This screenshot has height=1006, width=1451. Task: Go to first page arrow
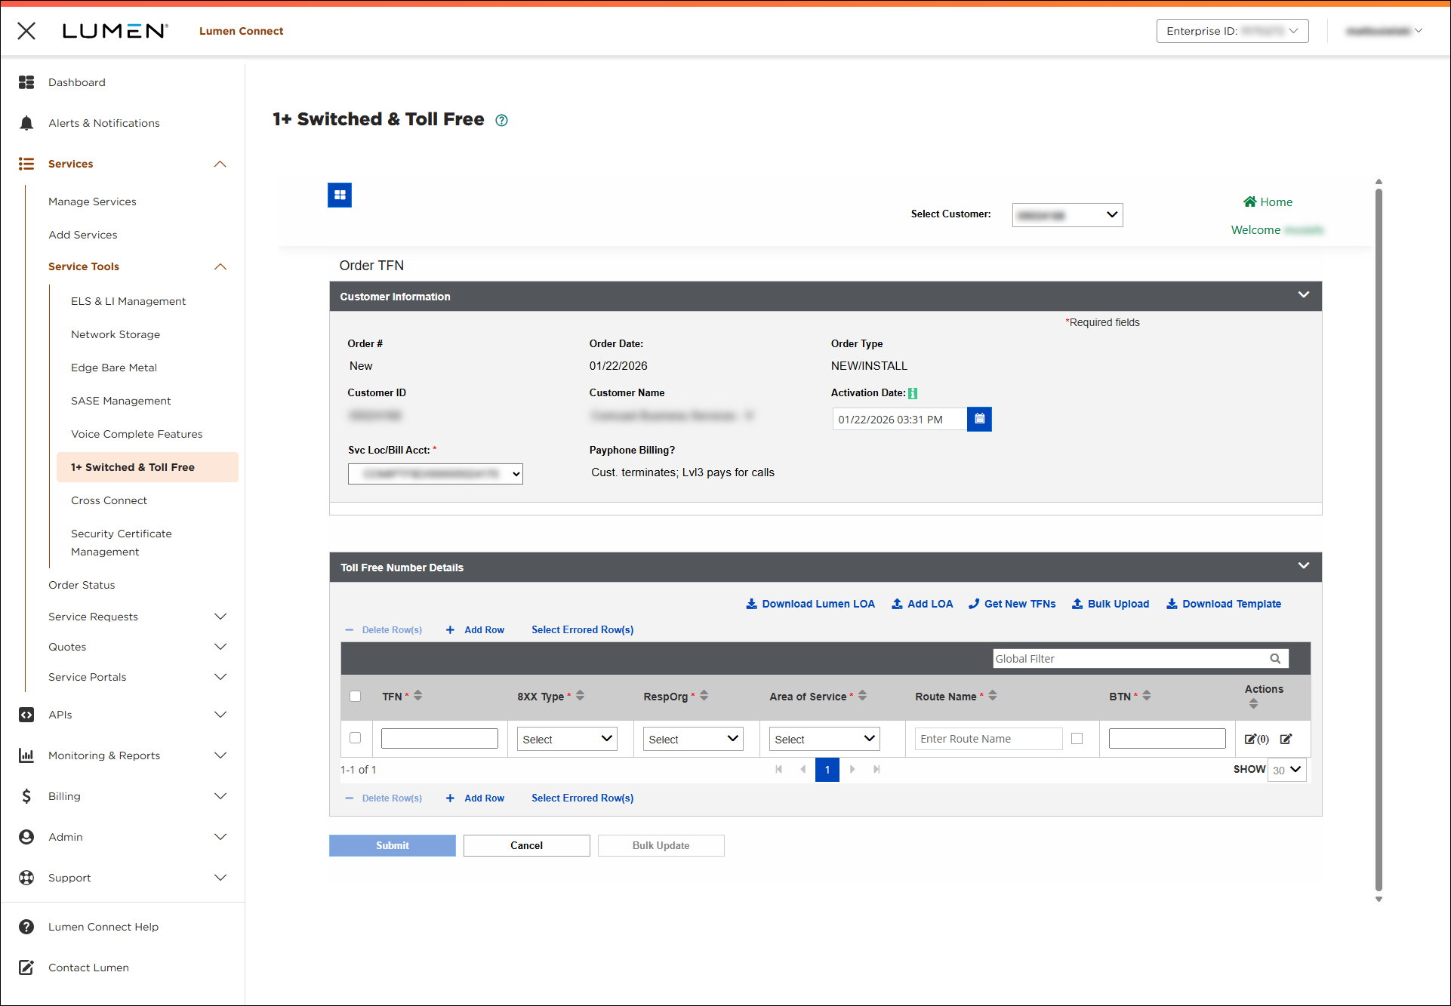coord(778,769)
